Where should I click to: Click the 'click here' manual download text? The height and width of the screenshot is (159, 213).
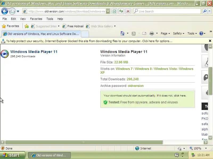pos(180,96)
